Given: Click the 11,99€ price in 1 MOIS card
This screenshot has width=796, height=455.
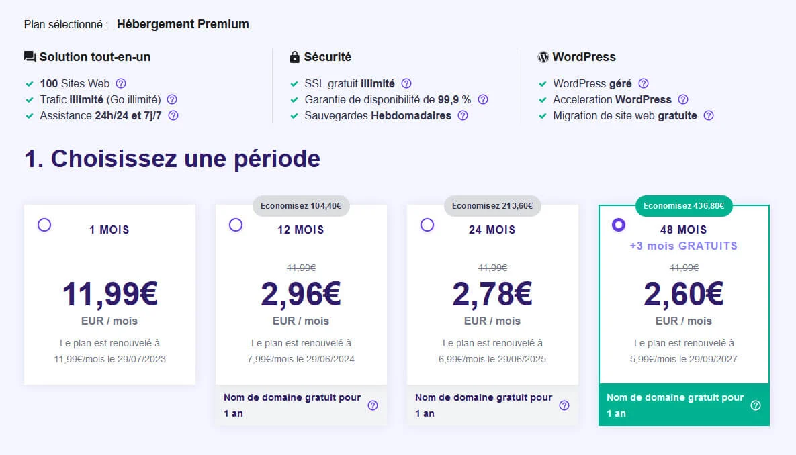Looking at the screenshot, I should [x=109, y=294].
